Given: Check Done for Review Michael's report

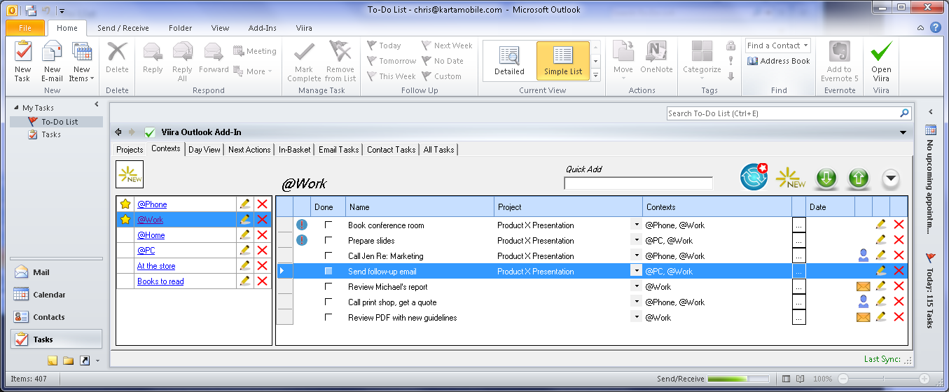Looking at the screenshot, I should click(328, 286).
